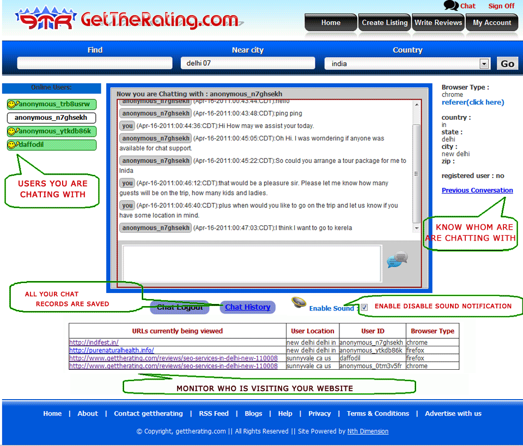Select online user anonymous_n7ghsekh
This screenshot has height=446, width=523.
tap(51, 118)
